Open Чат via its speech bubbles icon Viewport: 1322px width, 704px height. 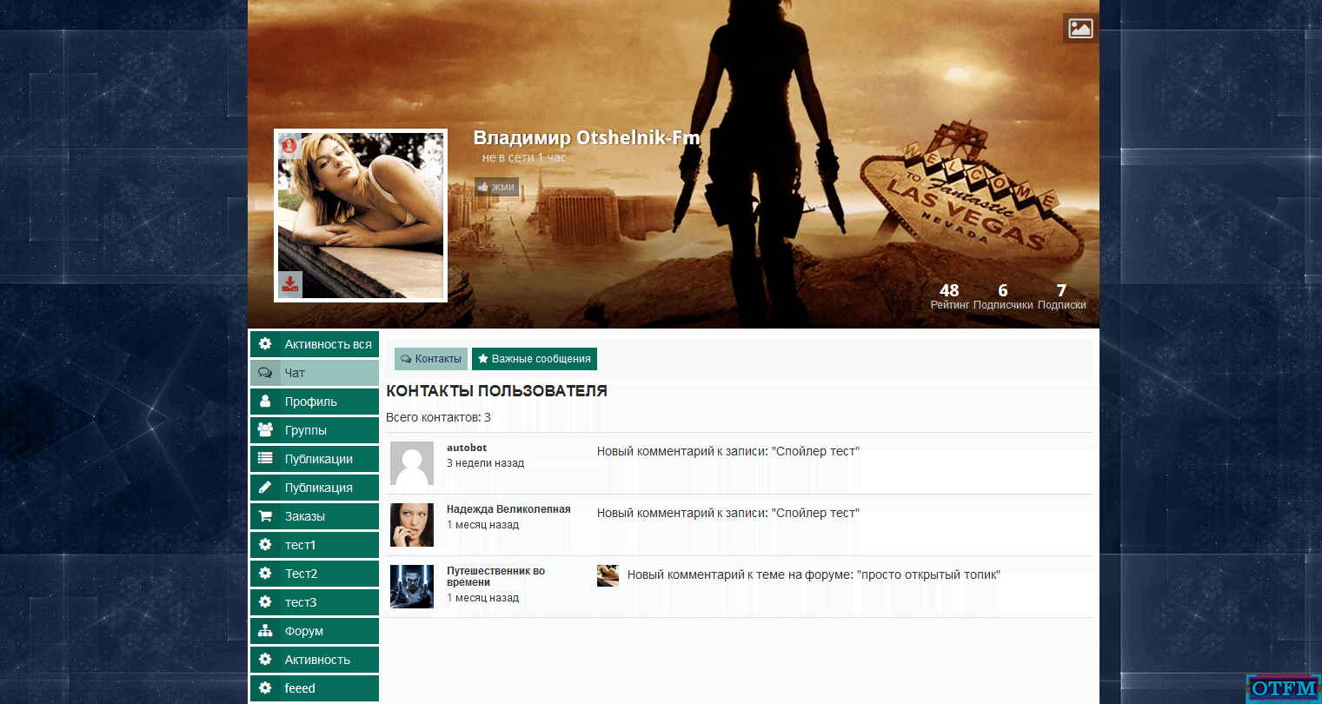(x=265, y=373)
